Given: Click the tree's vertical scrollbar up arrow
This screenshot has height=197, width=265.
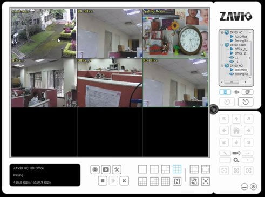Looking at the screenshot, I should pos(250,32).
